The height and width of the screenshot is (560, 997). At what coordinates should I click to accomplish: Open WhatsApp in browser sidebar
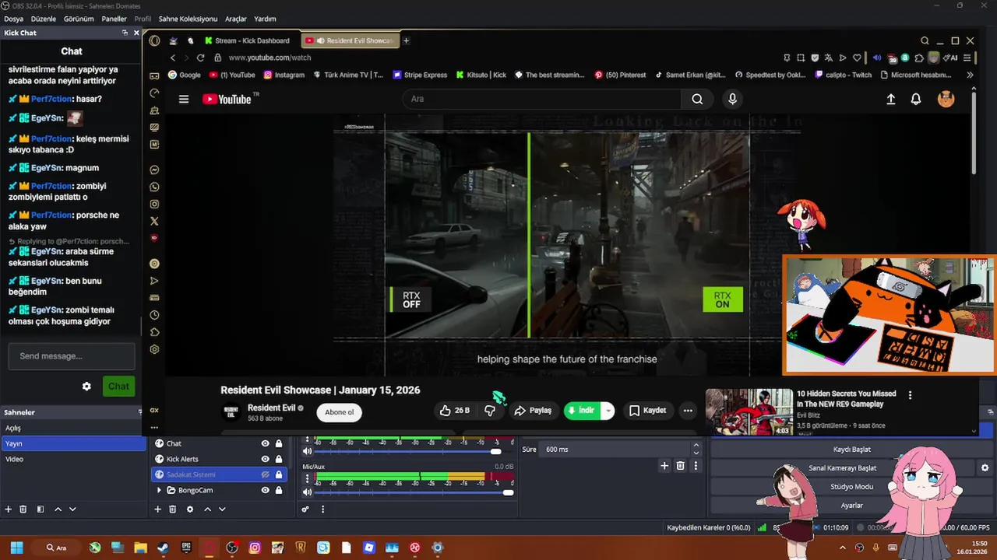tap(154, 187)
